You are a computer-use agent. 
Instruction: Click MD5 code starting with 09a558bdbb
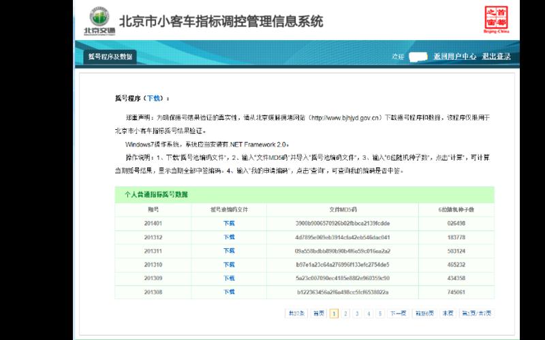click(343, 251)
